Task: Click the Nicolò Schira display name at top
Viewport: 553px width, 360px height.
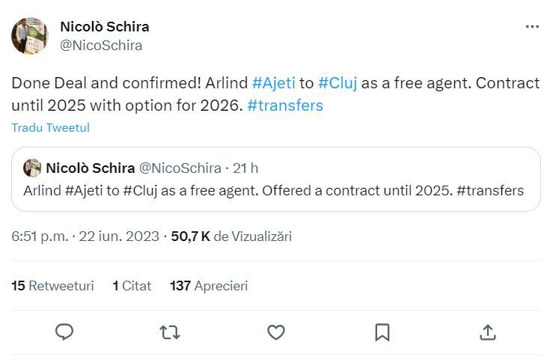Action: point(104,27)
